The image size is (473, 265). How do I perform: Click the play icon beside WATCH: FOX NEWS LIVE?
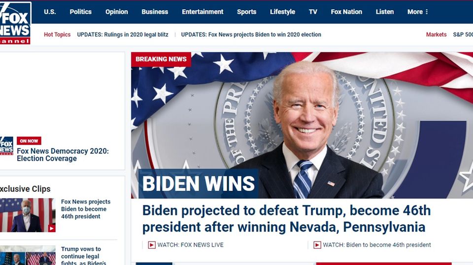pos(152,245)
